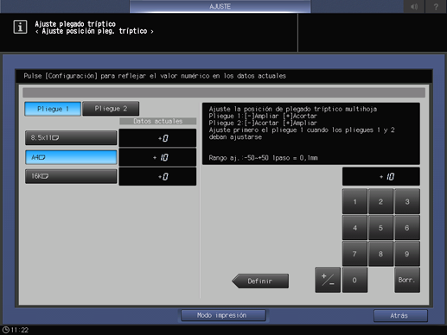
Task: Clear entry with the Borr. key
Action: 407,280
